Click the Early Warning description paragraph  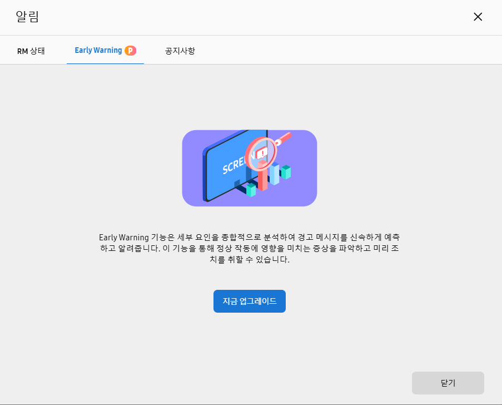coord(250,248)
